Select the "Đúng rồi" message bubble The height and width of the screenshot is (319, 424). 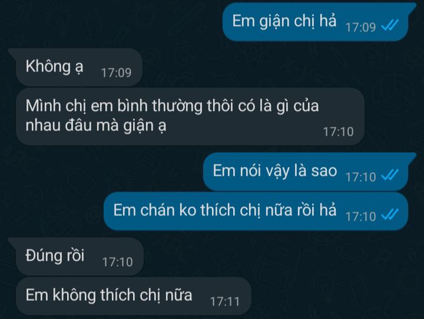[x=76, y=256]
